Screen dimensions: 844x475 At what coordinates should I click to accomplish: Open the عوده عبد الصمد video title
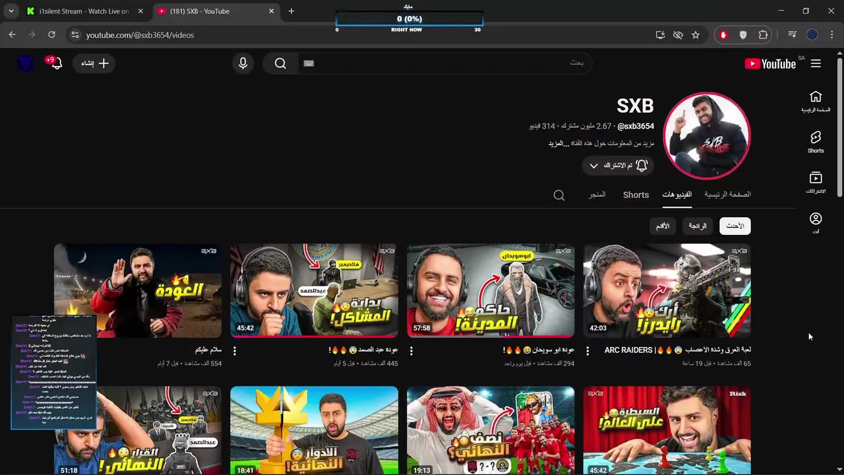[x=363, y=350]
